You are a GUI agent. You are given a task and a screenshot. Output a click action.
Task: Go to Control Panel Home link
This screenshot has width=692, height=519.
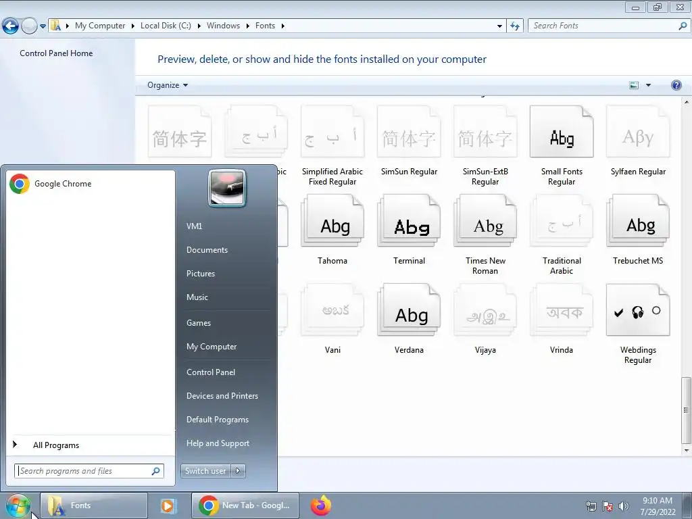click(56, 53)
